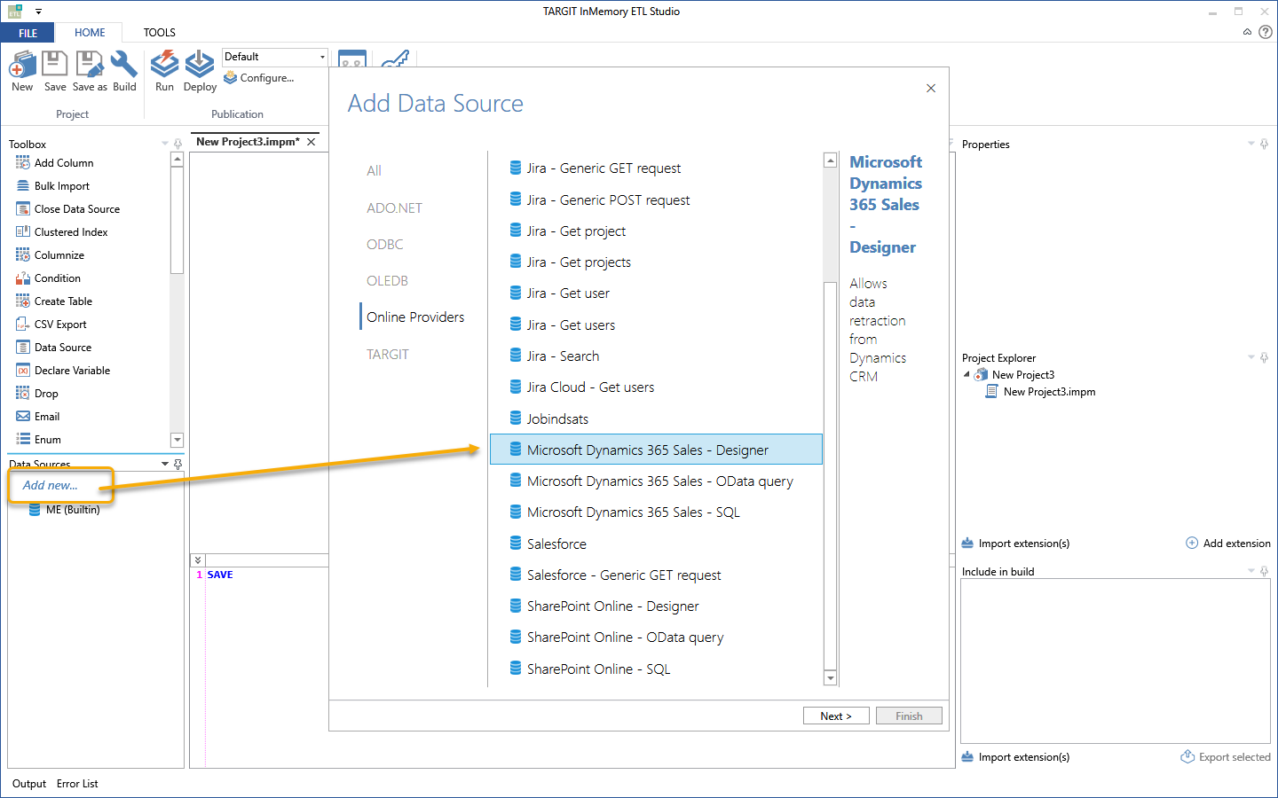Open the Error List tab
Viewport: 1278px width, 798px height.
pos(77,784)
